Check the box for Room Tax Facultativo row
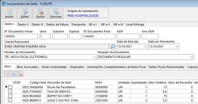 coord(10,87)
